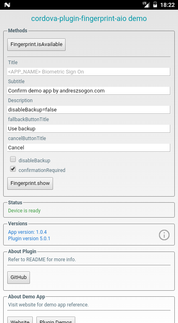Image resolution: width=178 pixels, height=323 pixels.
Task: Tap the LTE signal icon
Action: pos(146,4)
